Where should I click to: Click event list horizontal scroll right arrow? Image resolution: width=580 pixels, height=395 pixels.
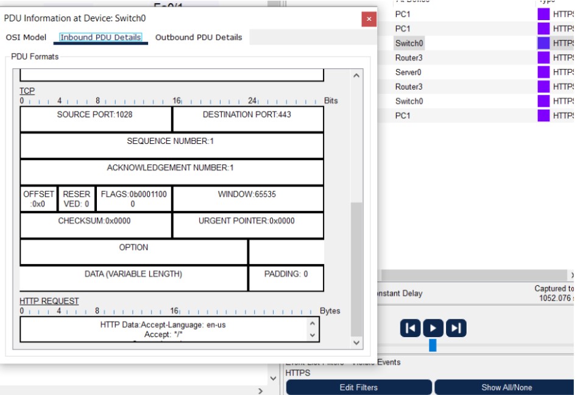571,276
